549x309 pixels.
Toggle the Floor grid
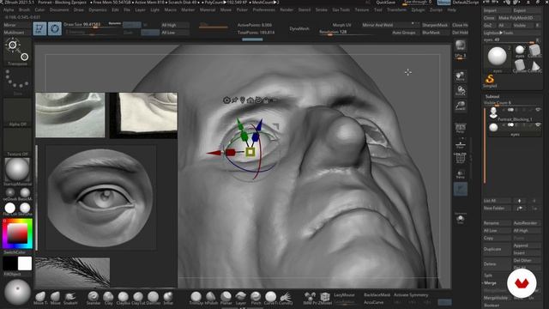(x=460, y=144)
